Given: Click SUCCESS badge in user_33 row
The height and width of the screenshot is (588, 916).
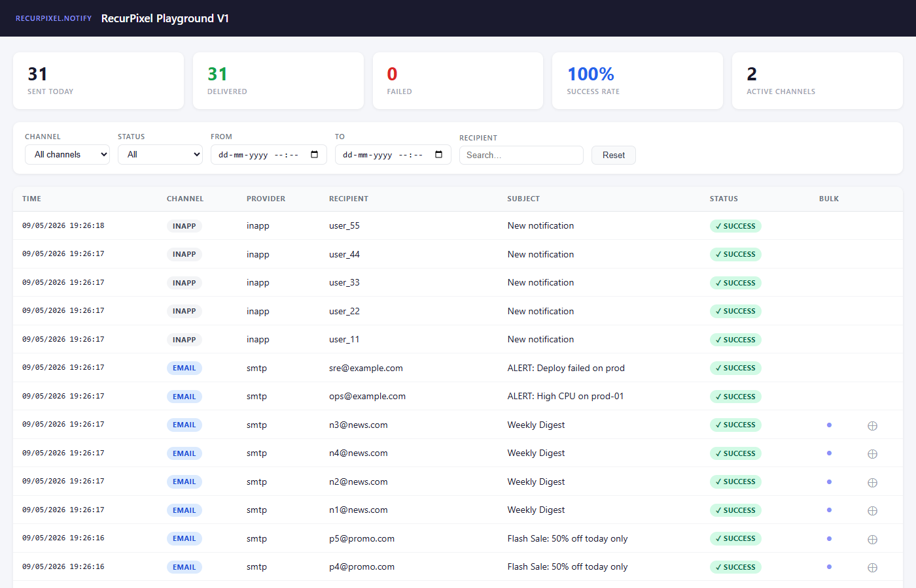Looking at the screenshot, I should 735,283.
